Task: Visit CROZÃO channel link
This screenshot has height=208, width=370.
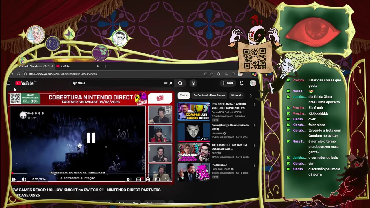Action: pyautogui.click(x=216, y=153)
